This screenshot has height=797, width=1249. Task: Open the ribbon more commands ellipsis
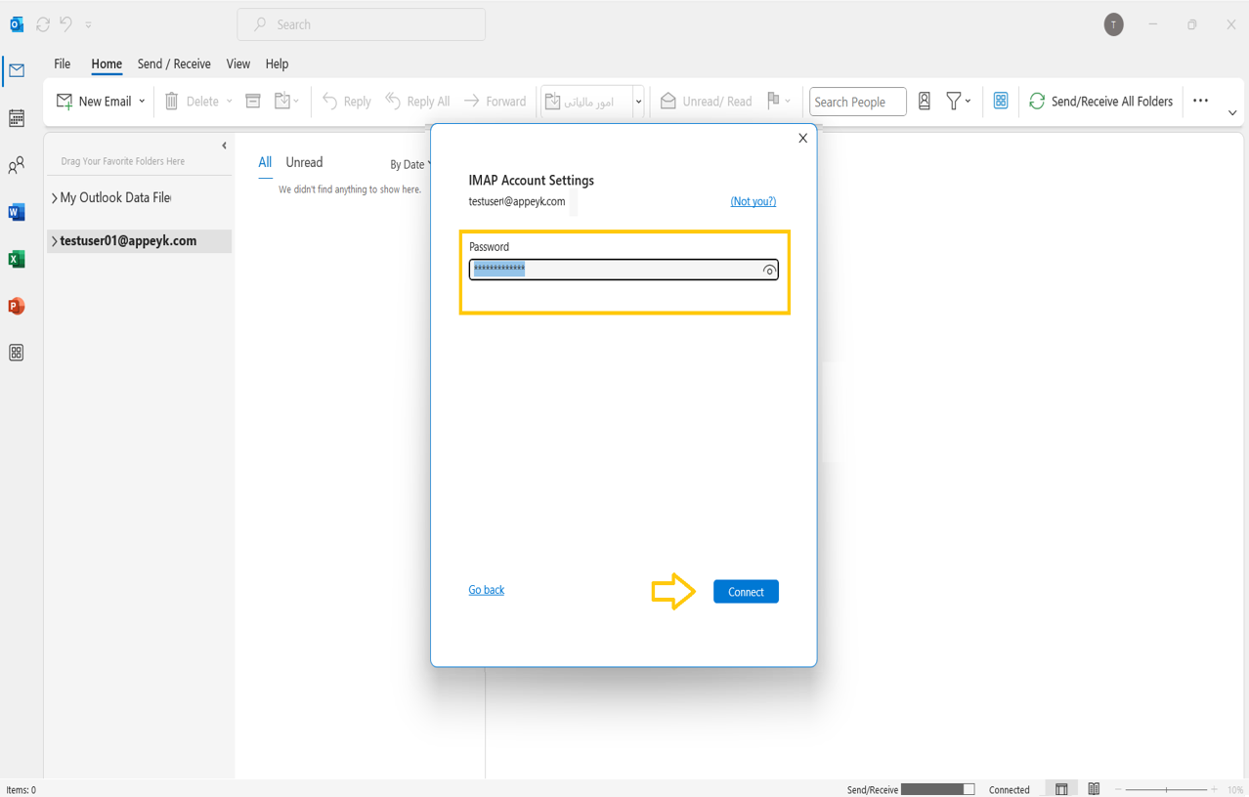click(x=1201, y=102)
